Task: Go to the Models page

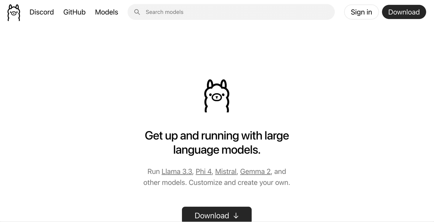Action: [107, 12]
